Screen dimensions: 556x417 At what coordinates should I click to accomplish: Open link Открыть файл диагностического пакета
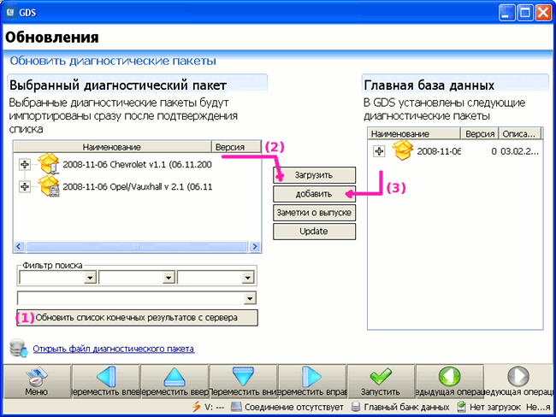tap(114, 349)
